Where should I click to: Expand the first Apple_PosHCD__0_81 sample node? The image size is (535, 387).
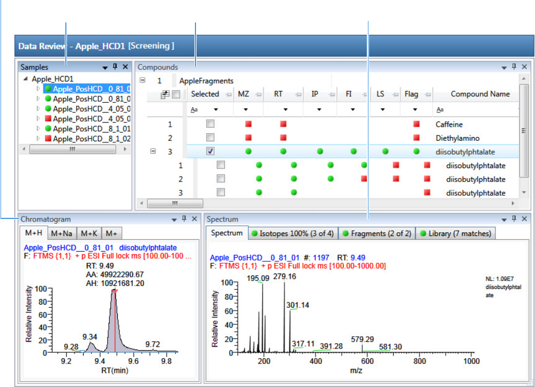tap(38, 89)
